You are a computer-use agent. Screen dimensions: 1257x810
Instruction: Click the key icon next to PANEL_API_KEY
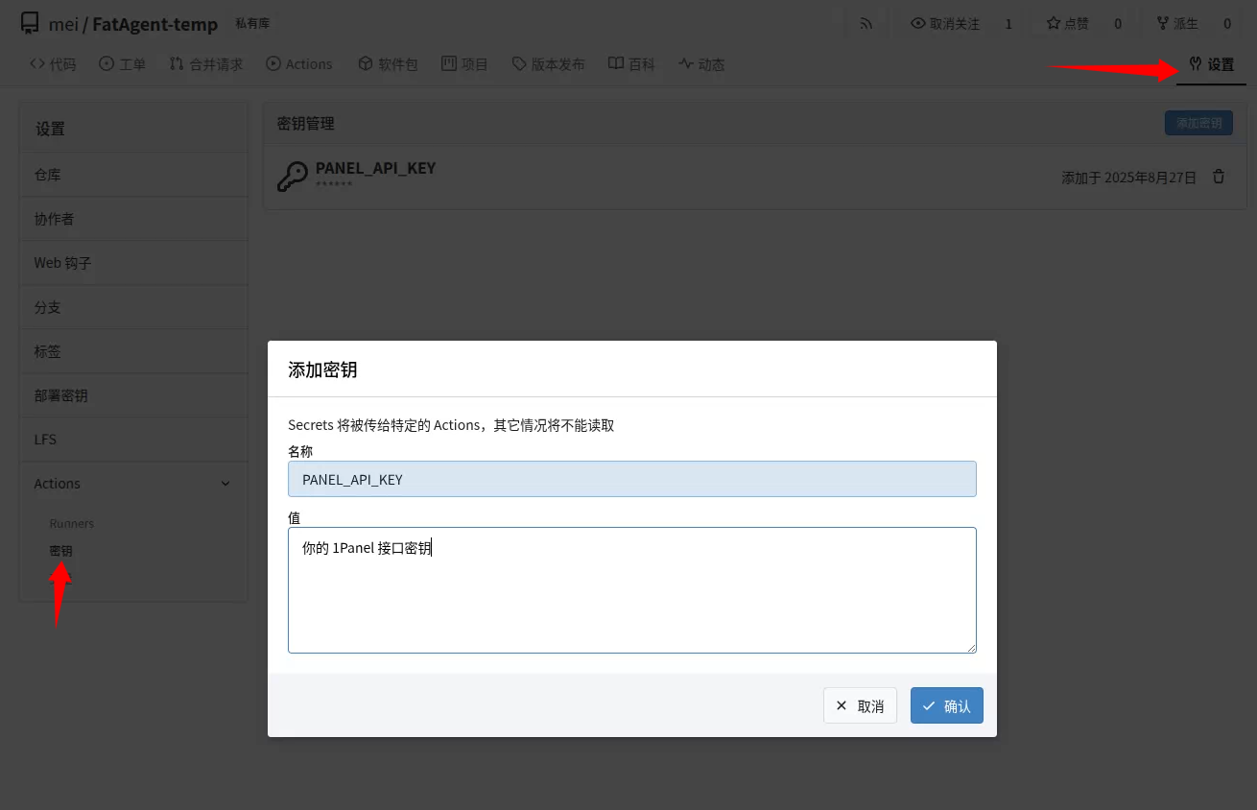[x=293, y=177]
